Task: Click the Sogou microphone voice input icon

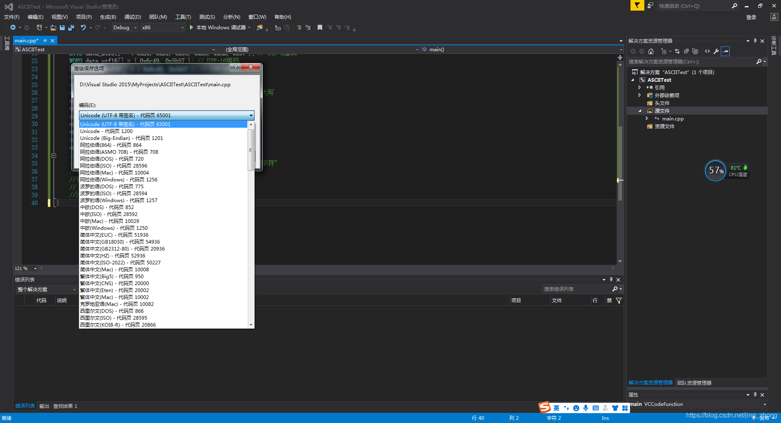Action: click(x=586, y=408)
